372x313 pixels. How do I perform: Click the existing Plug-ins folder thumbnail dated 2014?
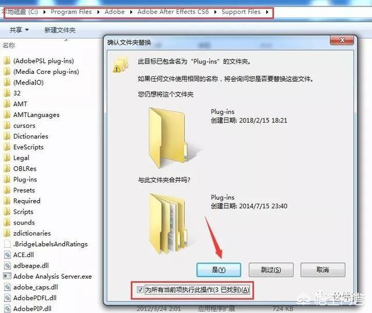(x=169, y=223)
